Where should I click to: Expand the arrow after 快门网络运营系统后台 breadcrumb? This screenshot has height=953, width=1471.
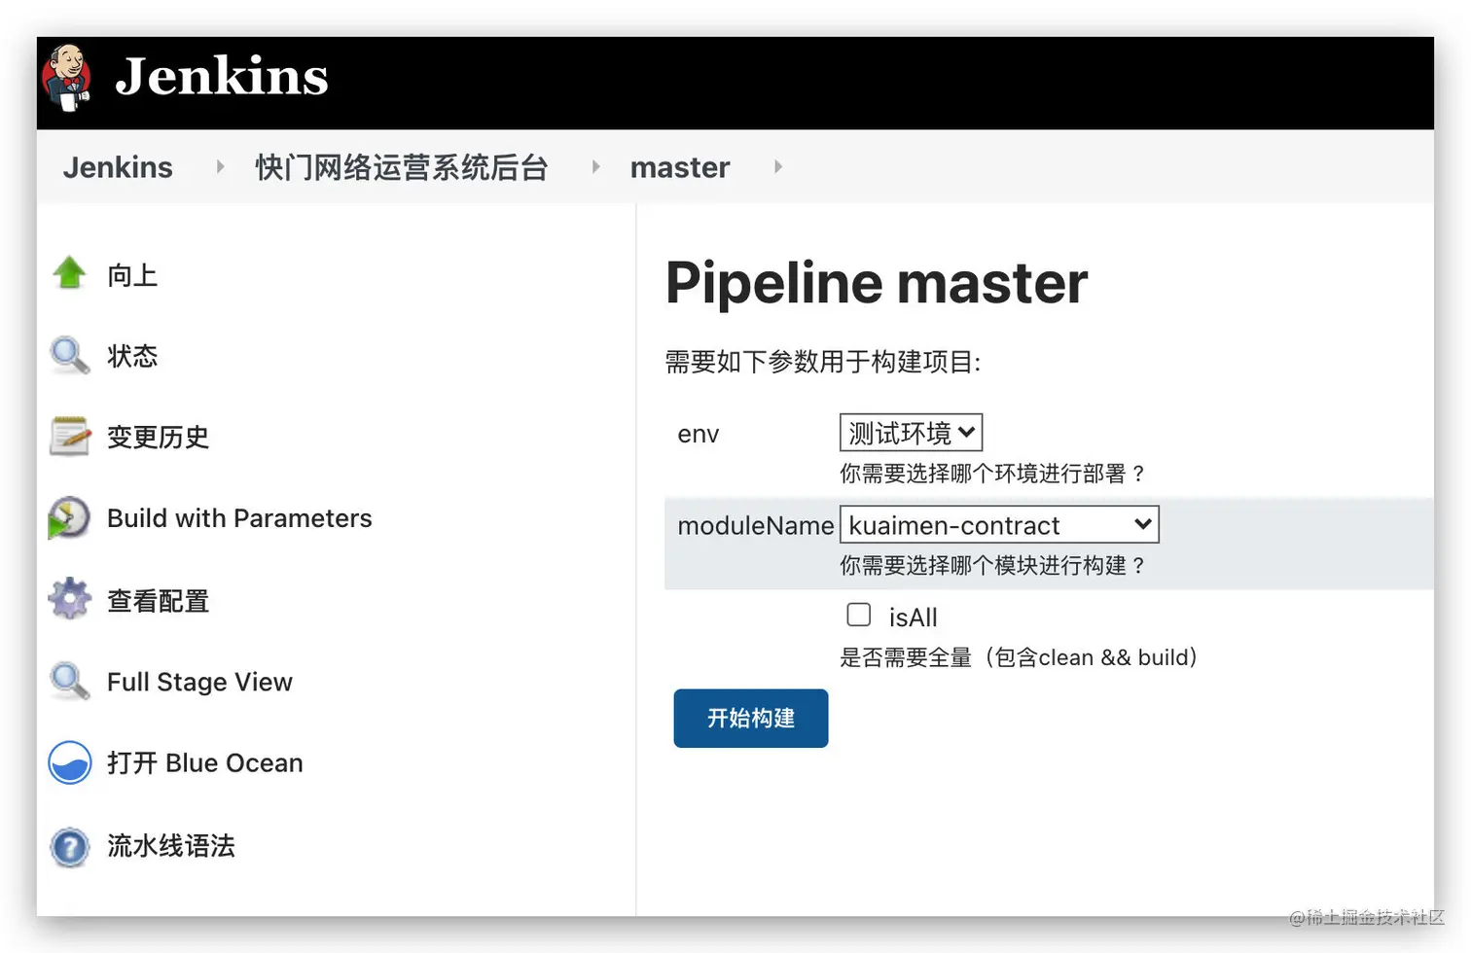595,166
